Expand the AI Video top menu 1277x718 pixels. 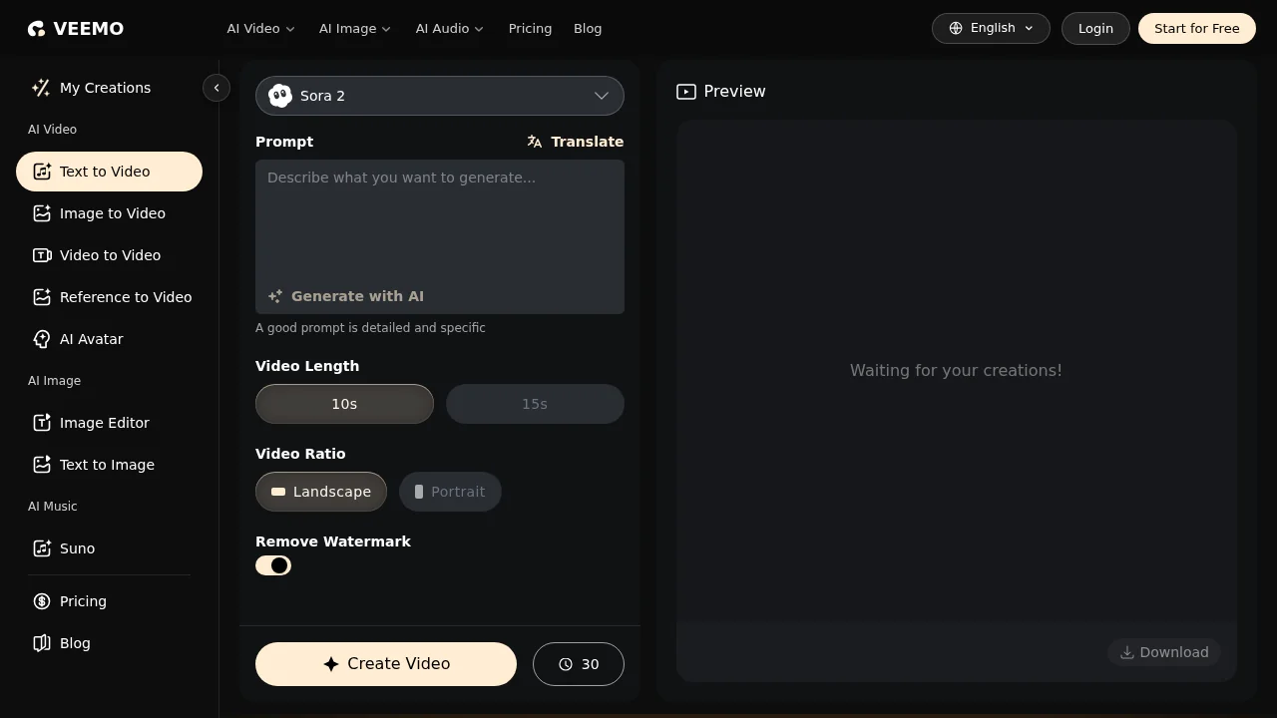[x=261, y=29]
